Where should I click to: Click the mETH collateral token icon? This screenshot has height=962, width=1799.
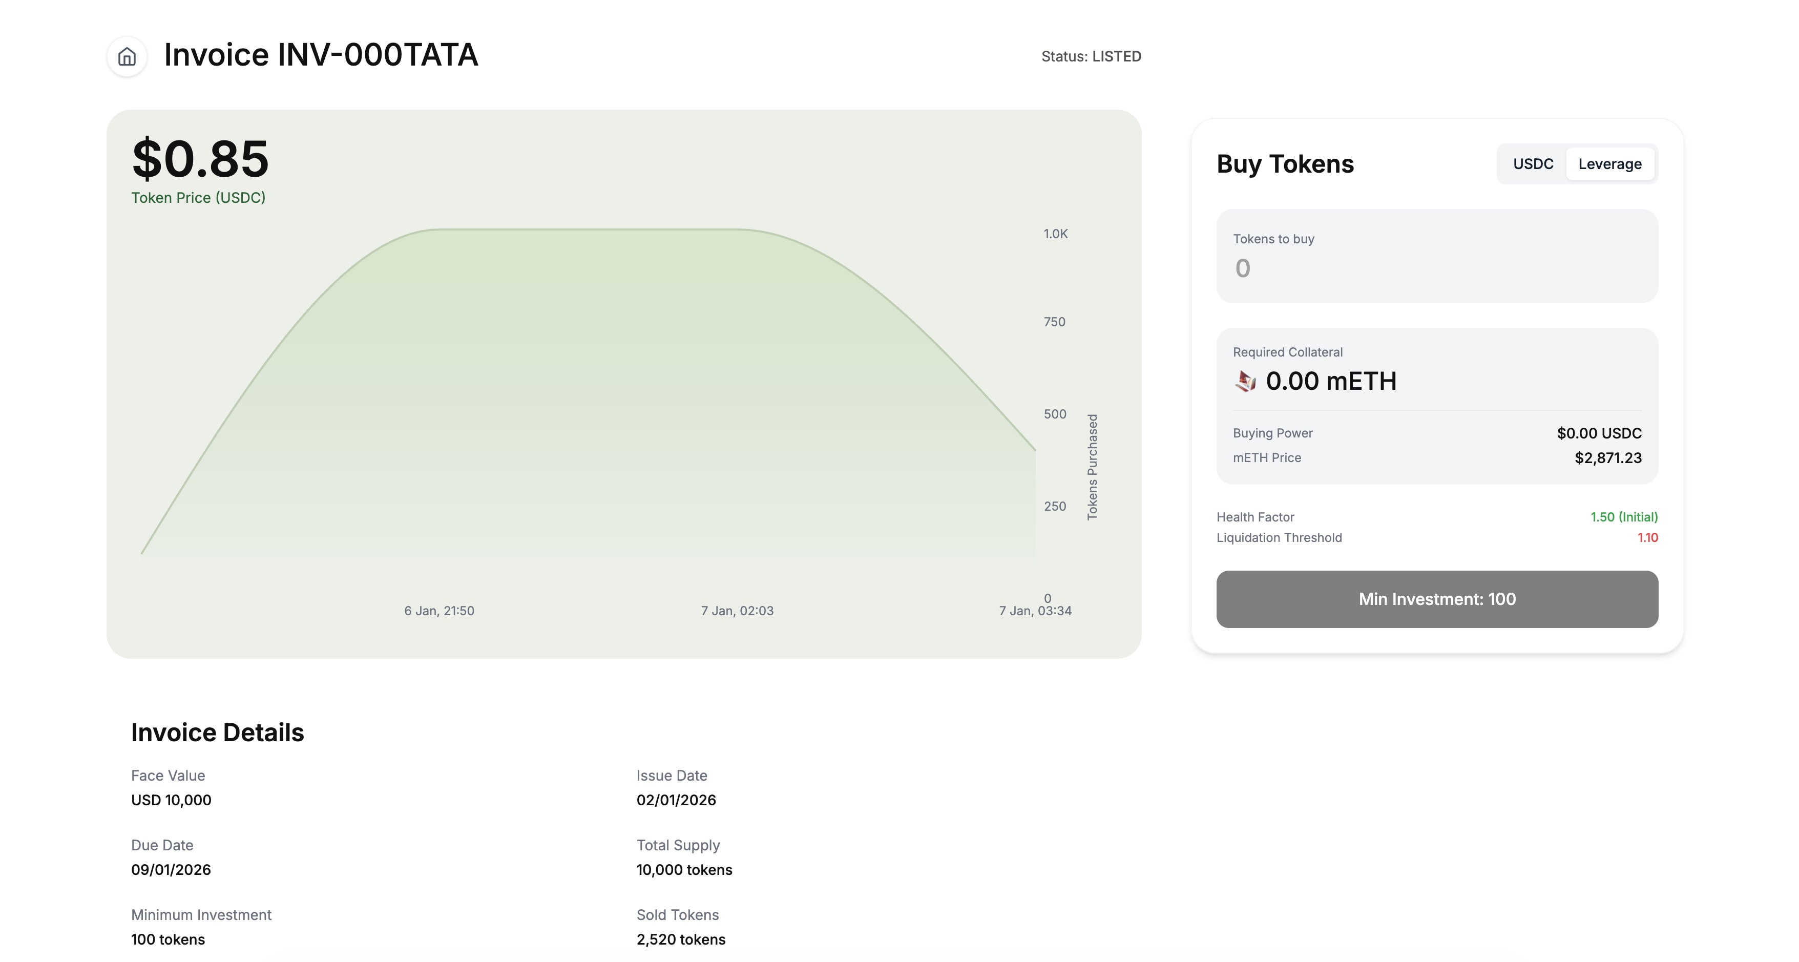coord(1245,382)
